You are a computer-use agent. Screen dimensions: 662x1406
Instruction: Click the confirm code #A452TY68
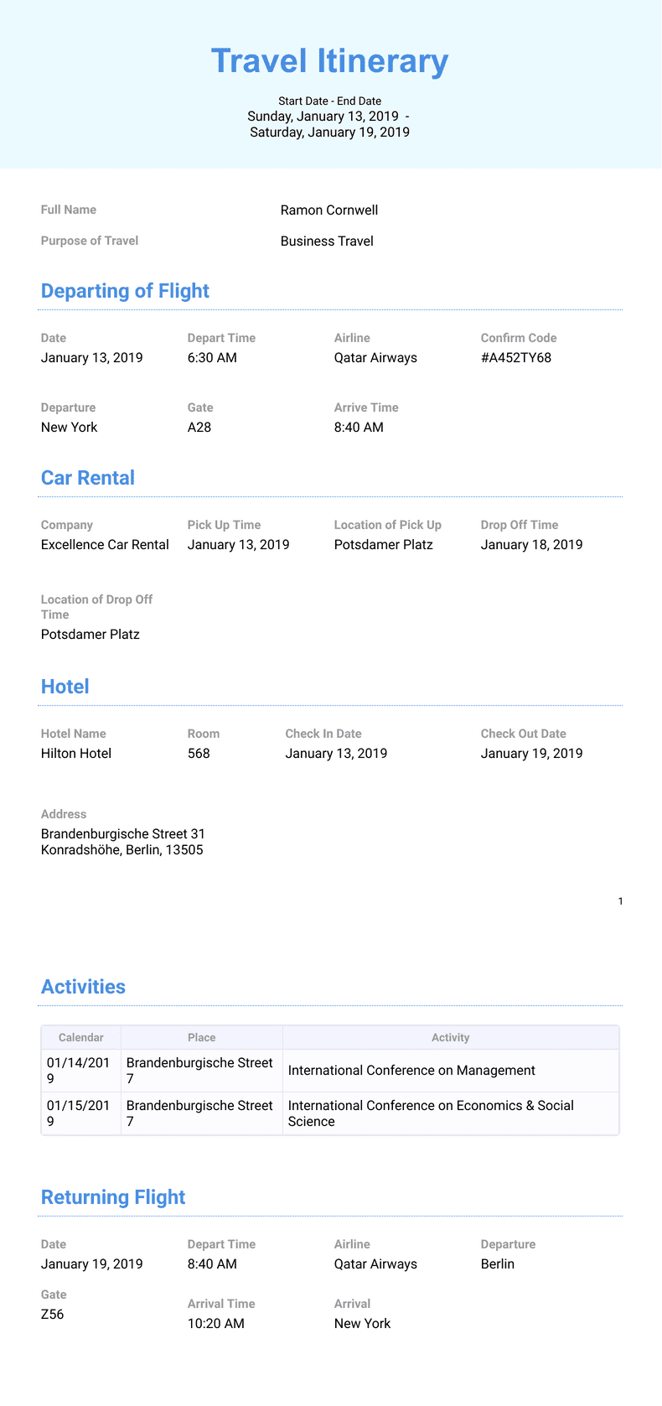click(x=516, y=358)
